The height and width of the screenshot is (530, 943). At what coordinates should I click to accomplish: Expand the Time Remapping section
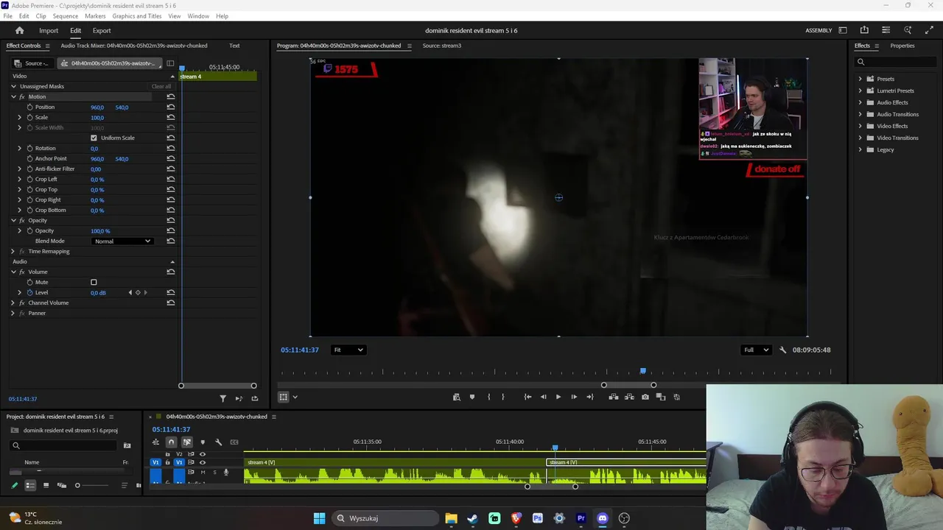(13, 251)
